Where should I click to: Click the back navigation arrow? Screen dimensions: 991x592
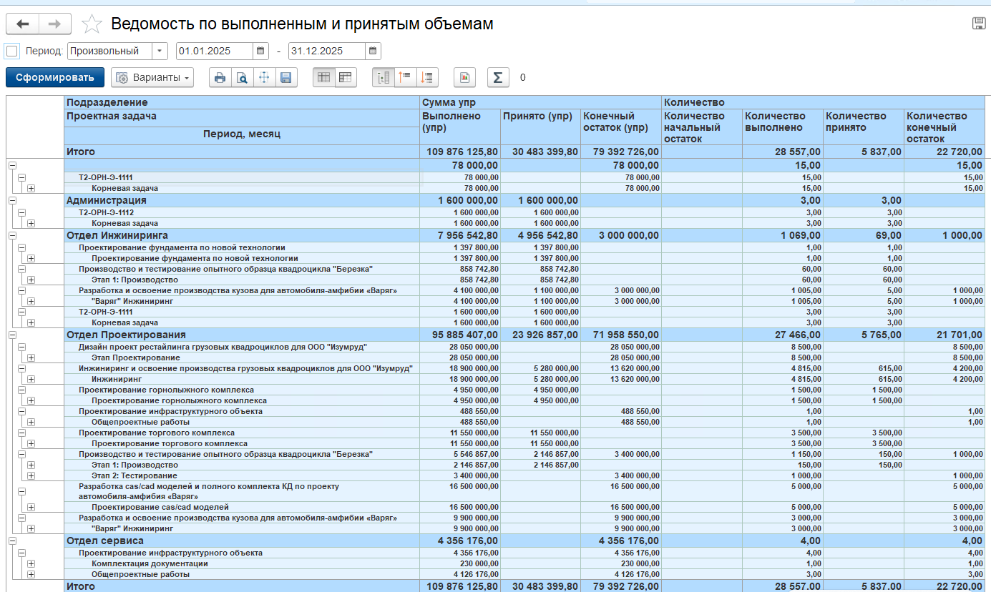coord(22,24)
